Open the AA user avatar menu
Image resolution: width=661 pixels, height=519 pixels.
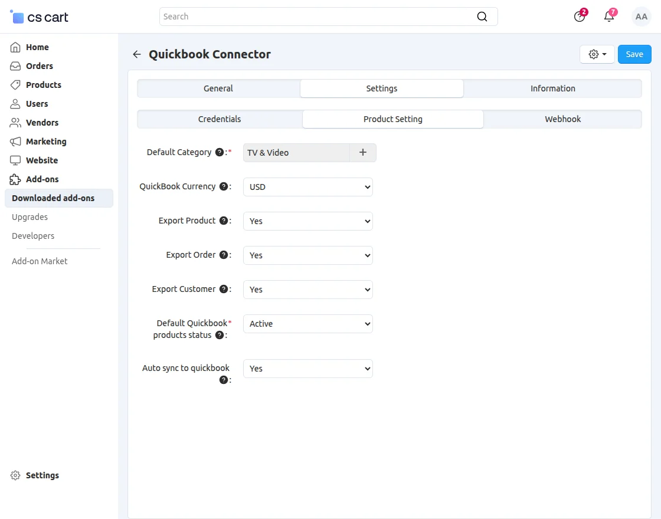tap(641, 17)
